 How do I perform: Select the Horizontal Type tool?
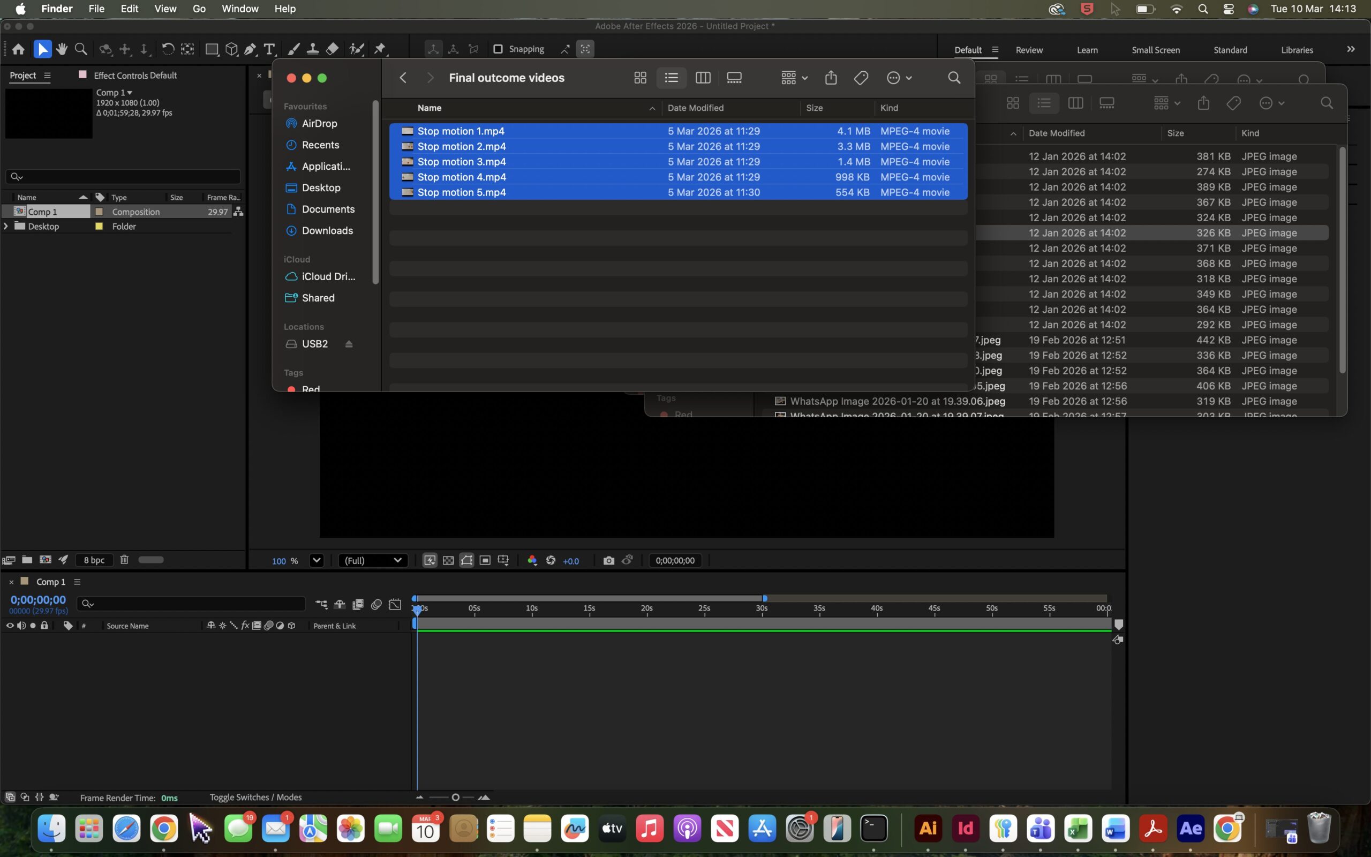point(270,49)
